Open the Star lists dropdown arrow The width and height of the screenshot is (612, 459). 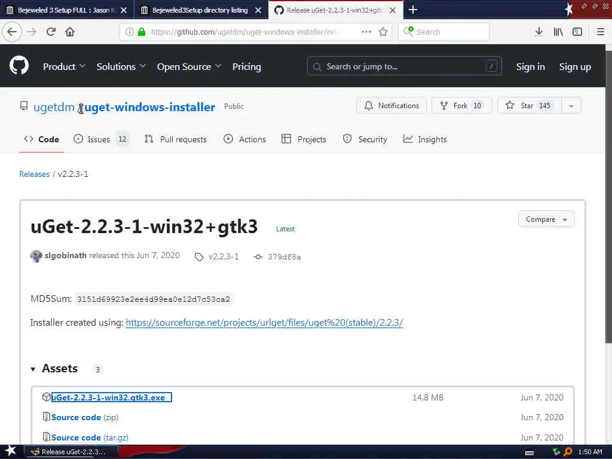tap(571, 106)
